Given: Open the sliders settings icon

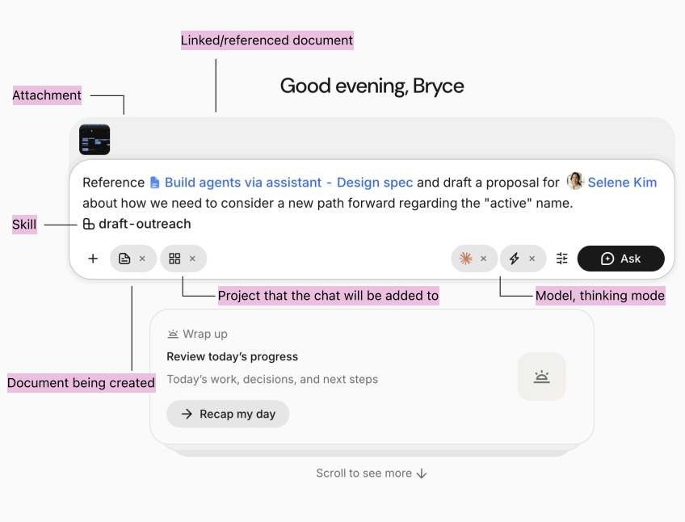Looking at the screenshot, I should coord(561,259).
